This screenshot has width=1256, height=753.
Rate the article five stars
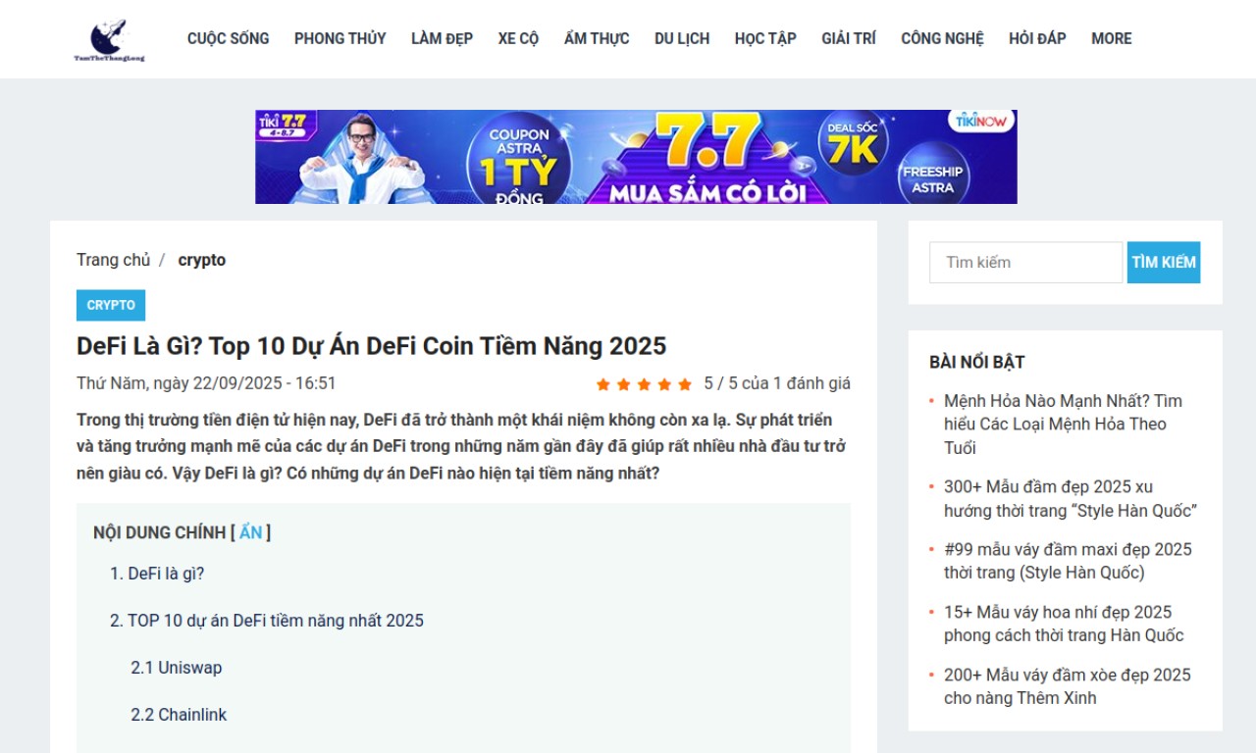685,384
